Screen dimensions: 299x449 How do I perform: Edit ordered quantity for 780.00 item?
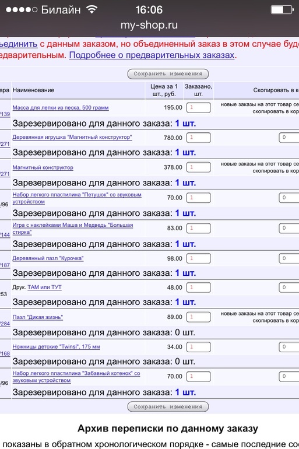pos(199,138)
